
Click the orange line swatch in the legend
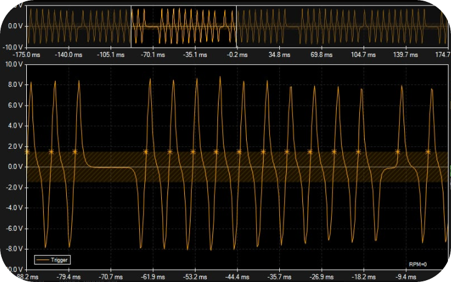(x=42, y=260)
